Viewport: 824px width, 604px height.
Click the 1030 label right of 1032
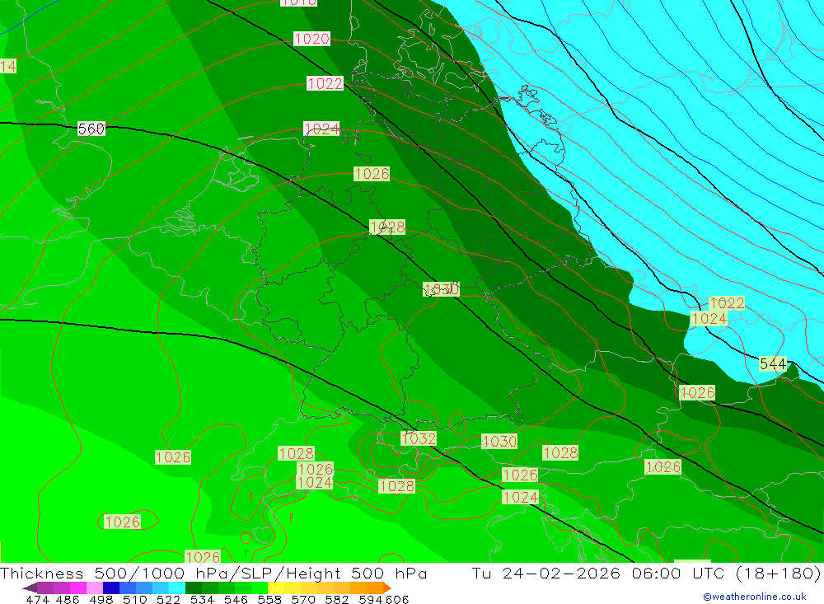coord(499,442)
